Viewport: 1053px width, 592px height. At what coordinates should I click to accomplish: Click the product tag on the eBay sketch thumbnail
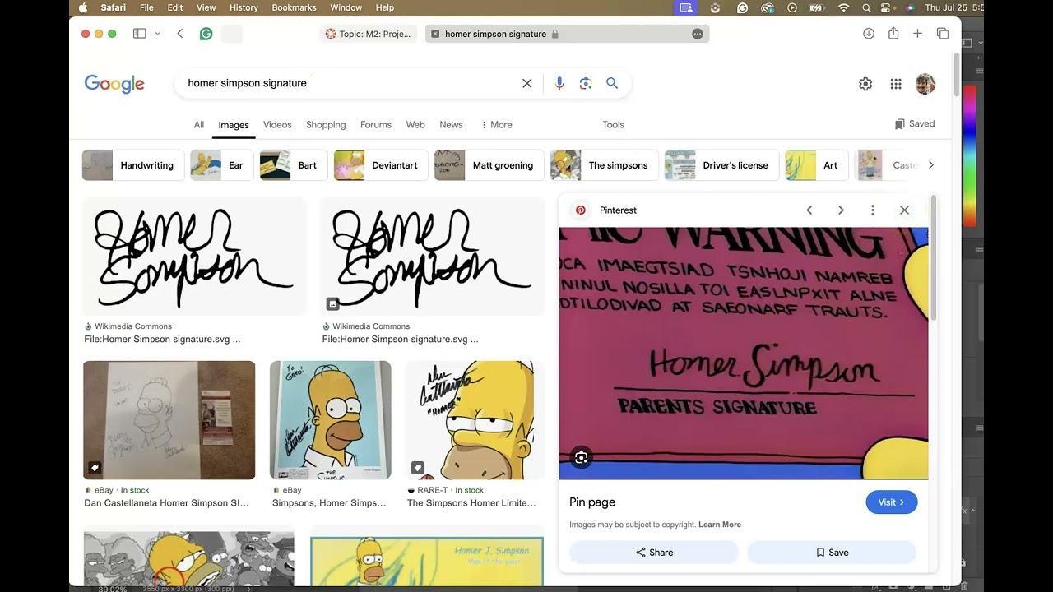click(x=95, y=468)
